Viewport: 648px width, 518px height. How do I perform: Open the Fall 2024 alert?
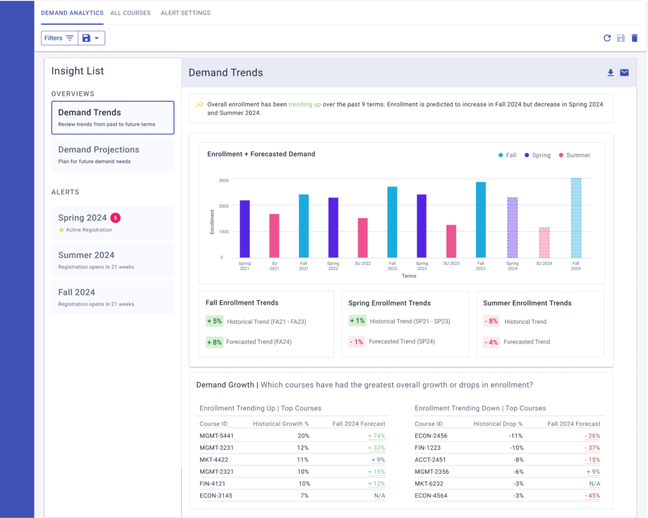113,297
